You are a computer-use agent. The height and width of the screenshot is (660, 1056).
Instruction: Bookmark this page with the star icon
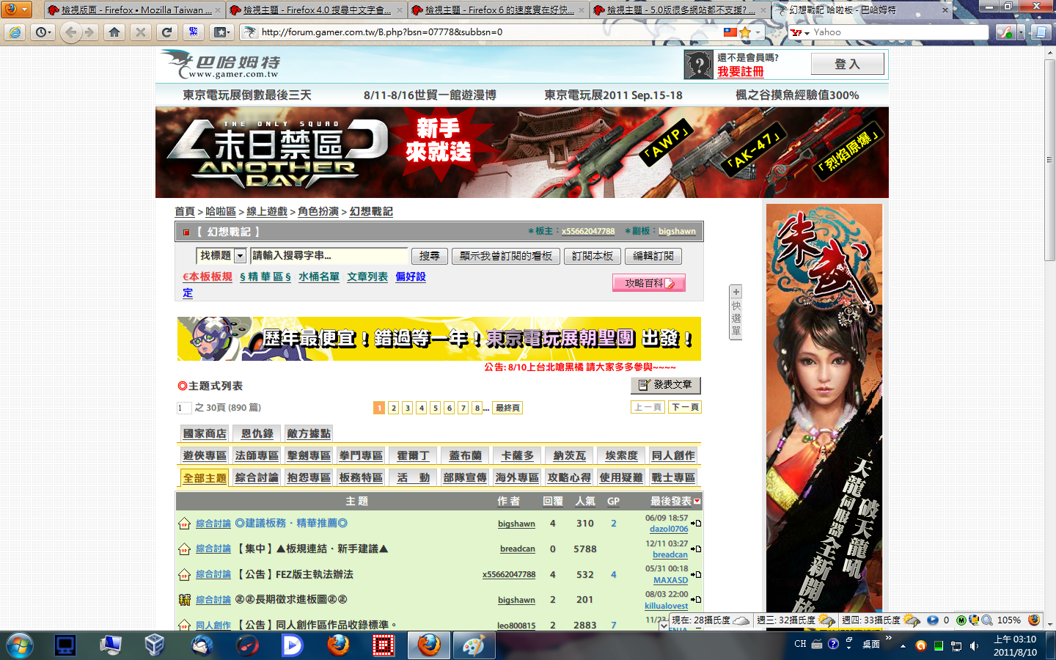click(x=745, y=32)
